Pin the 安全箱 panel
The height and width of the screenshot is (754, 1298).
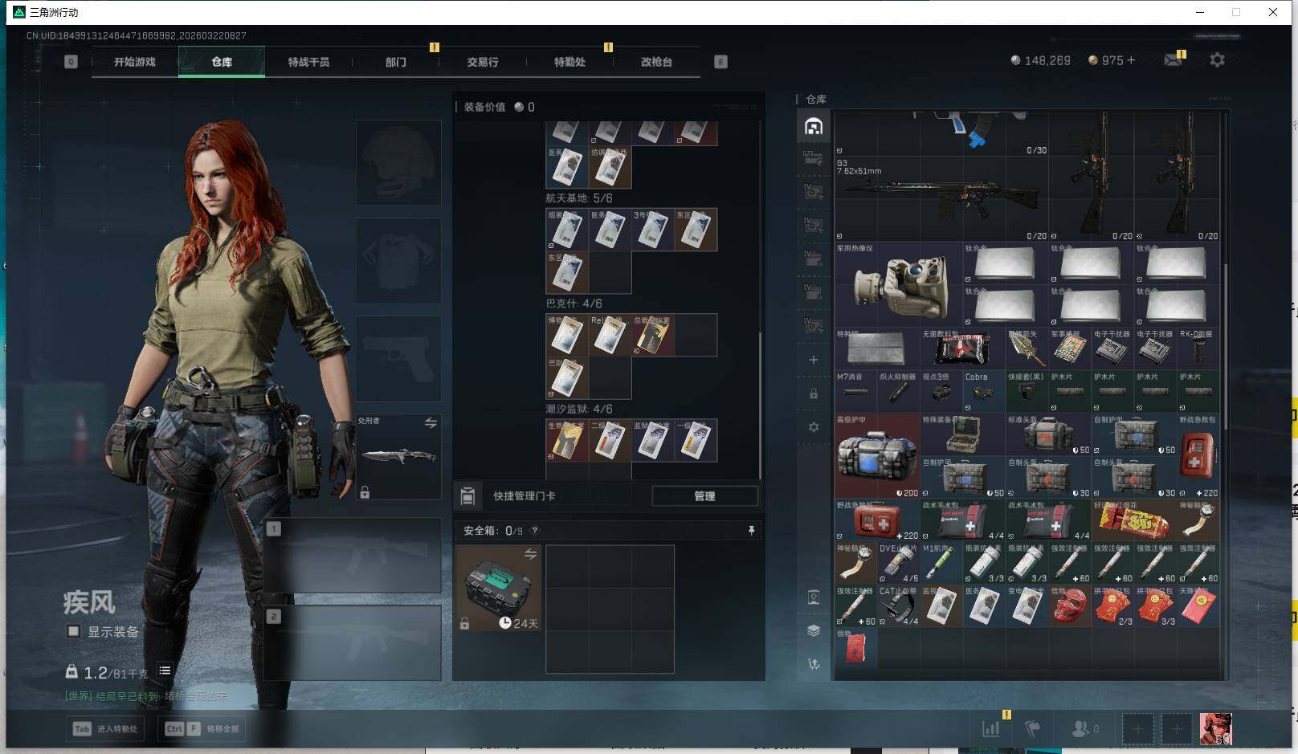[751, 530]
